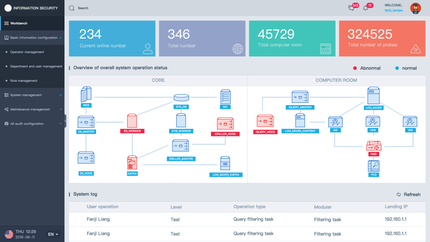
Task: Select Operator management in sidebar
Action: tap(27, 52)
